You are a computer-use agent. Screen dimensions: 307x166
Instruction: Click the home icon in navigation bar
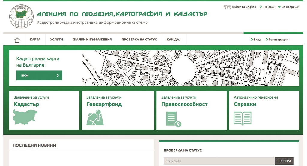(x=17, y=40)
